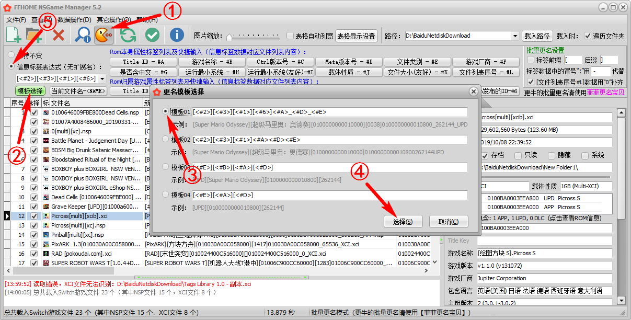Expand the tag expression combo box dropdown

[x=101, y=79]
